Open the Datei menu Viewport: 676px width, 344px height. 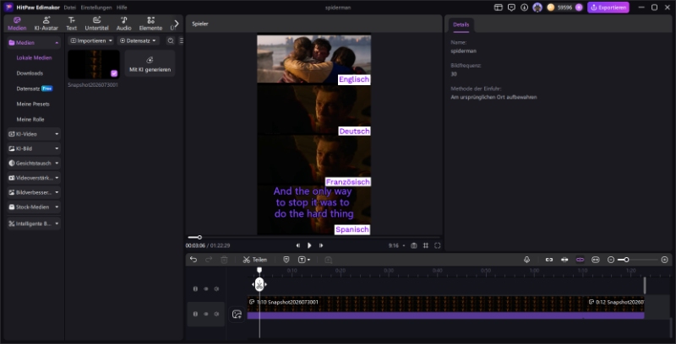click(x=69, y=8)
